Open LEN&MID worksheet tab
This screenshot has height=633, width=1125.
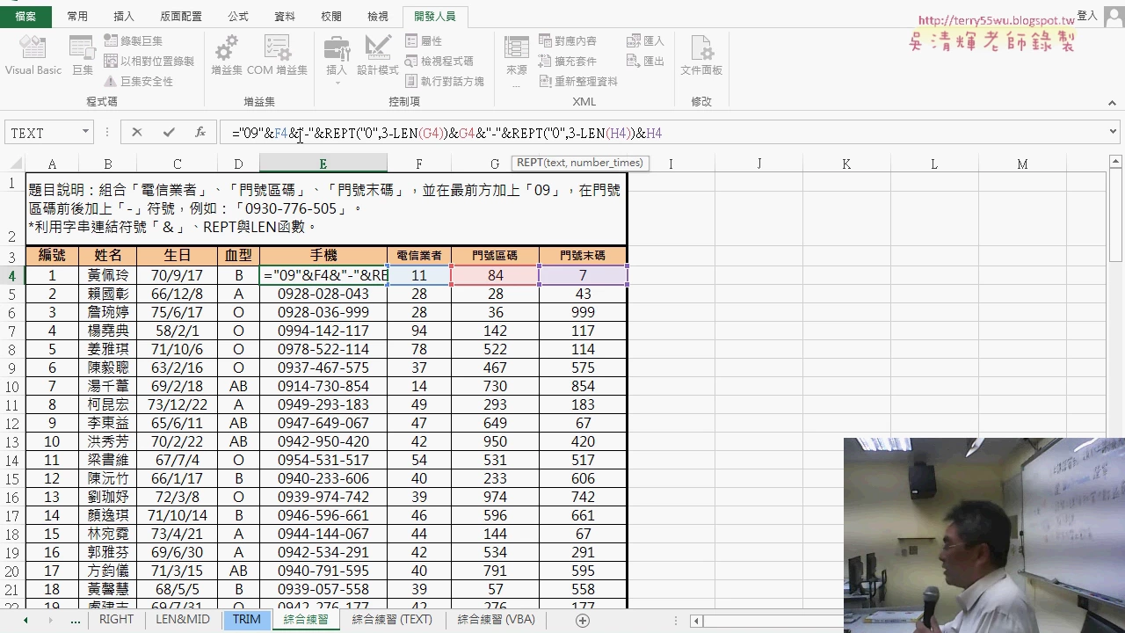[x=183, y=620]
